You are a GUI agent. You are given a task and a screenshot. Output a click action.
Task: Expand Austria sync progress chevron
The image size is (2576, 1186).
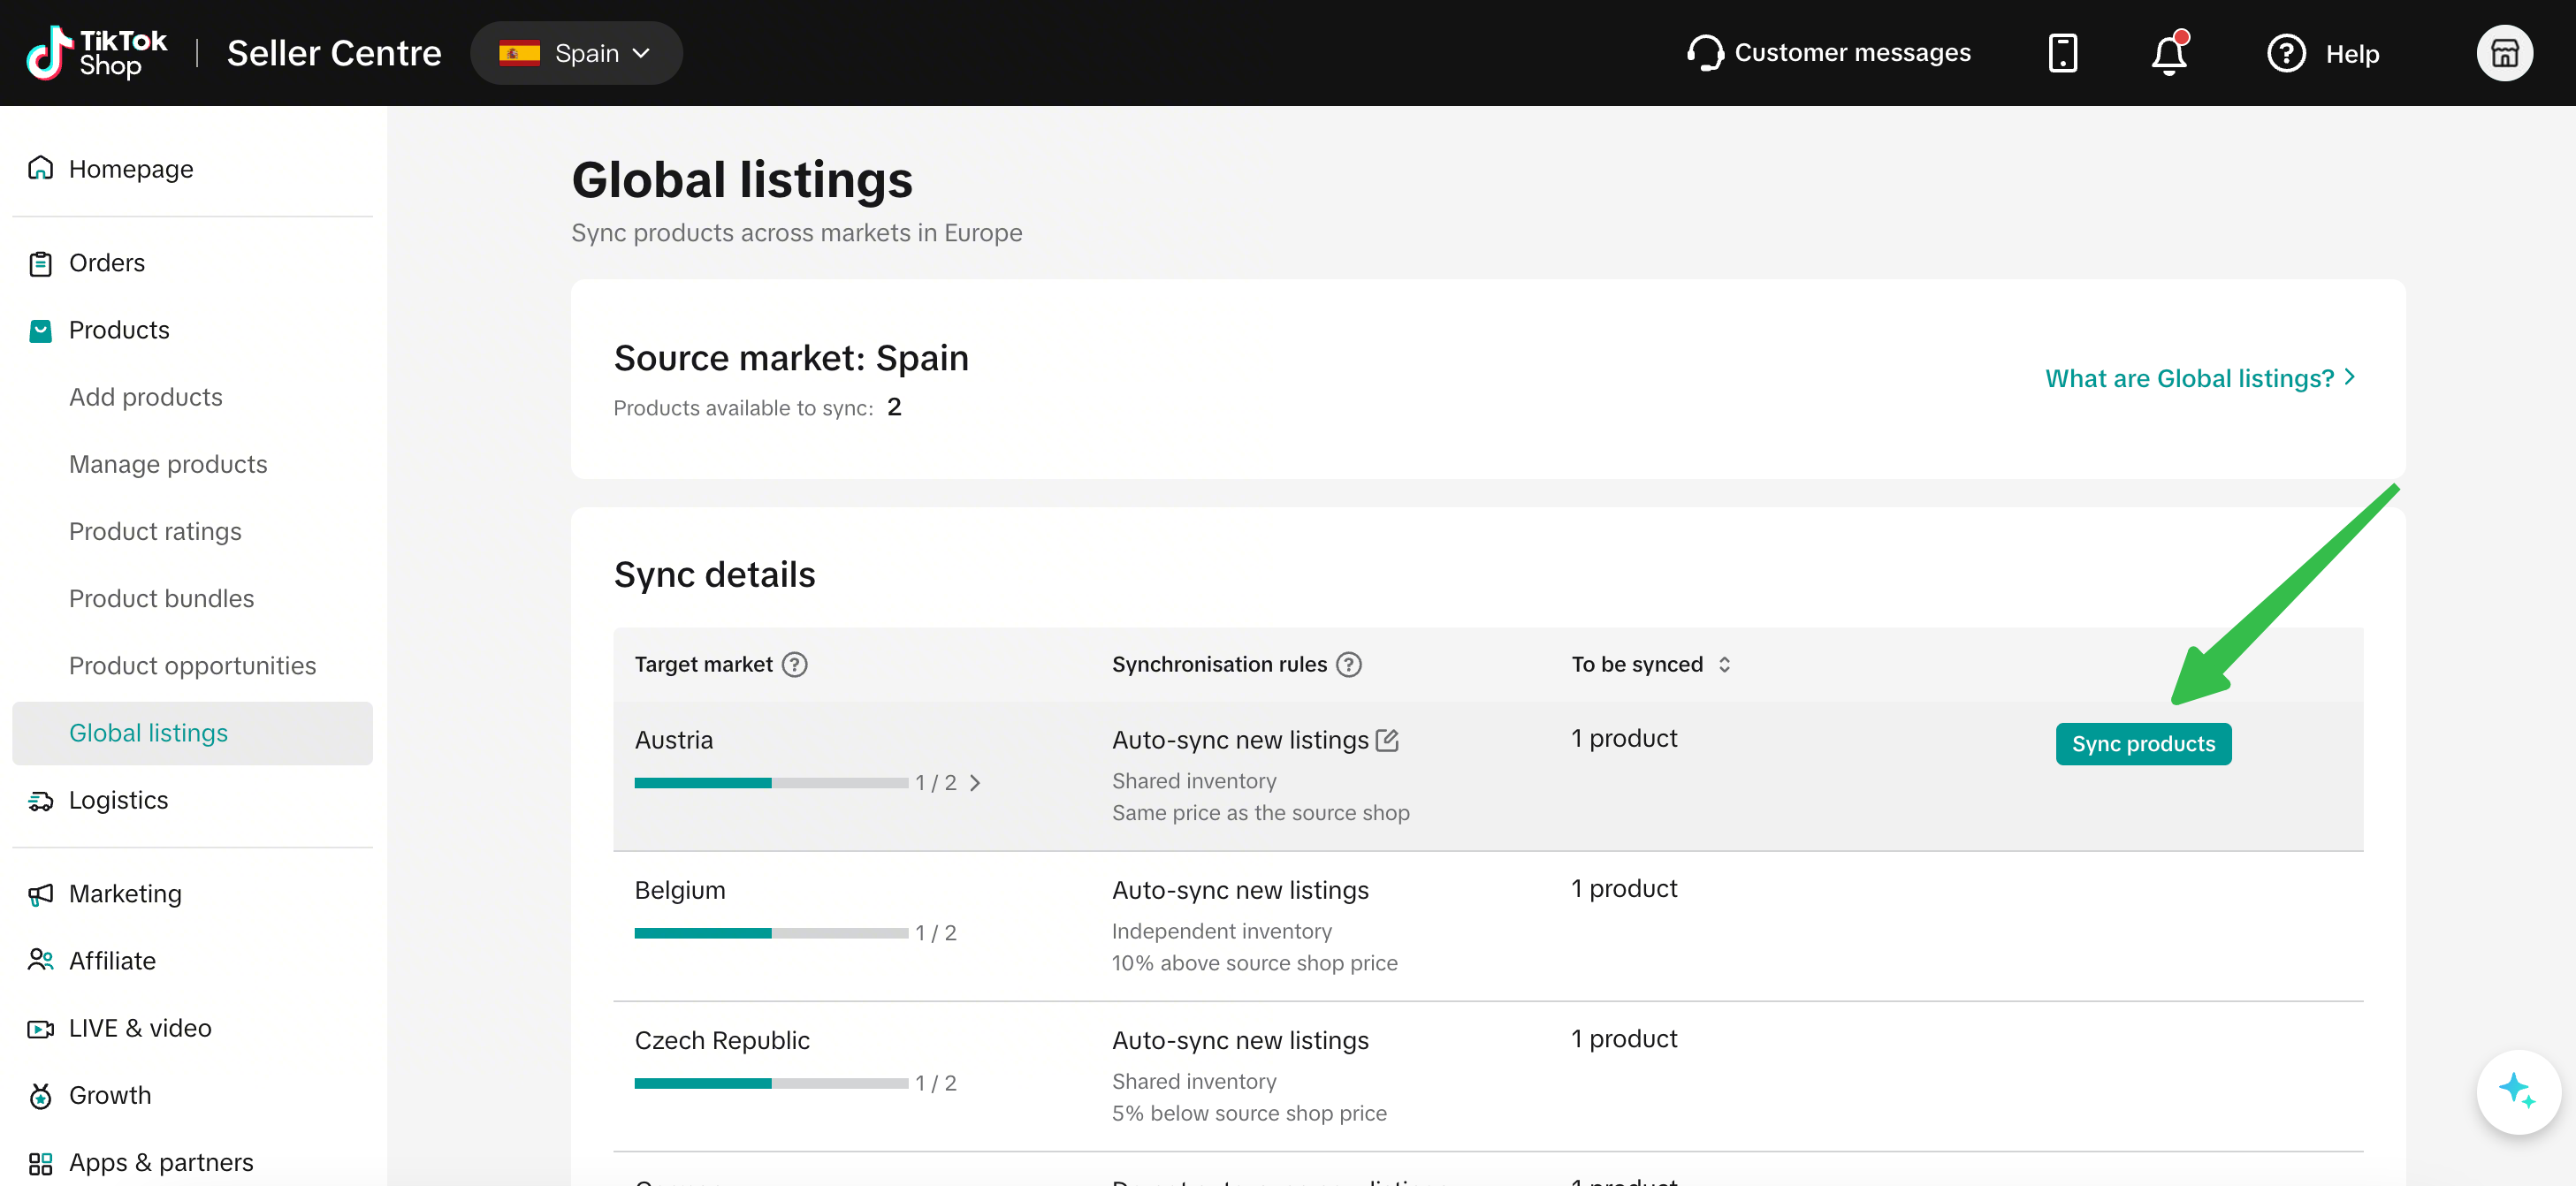(975, 783)
